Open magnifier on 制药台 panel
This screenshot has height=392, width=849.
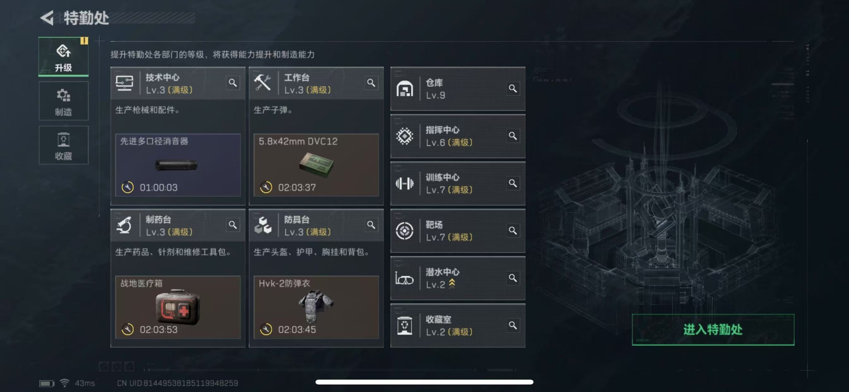233,225
